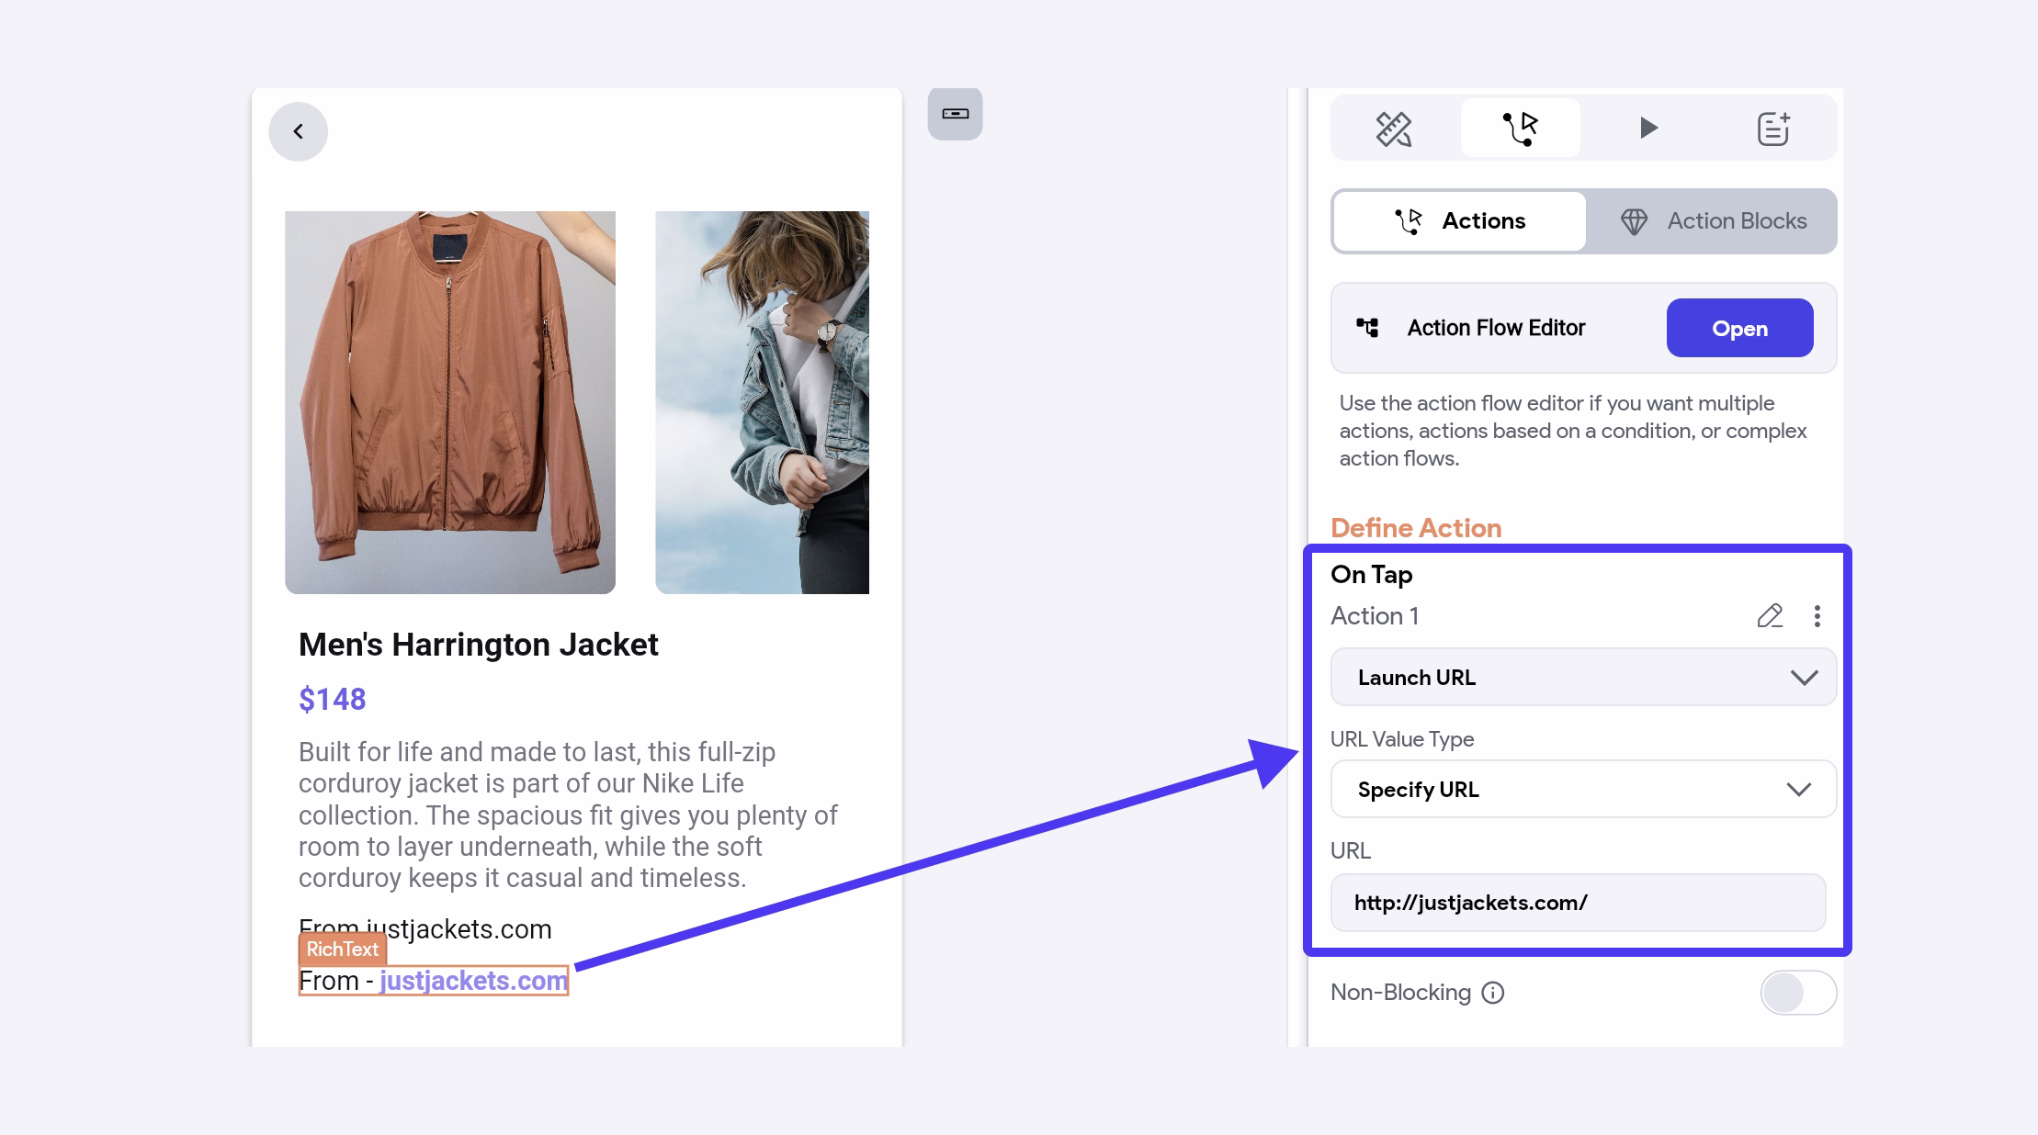Select the $148 price text
The height and width of the screenshot is (1135, 2038).
(332, 700)
